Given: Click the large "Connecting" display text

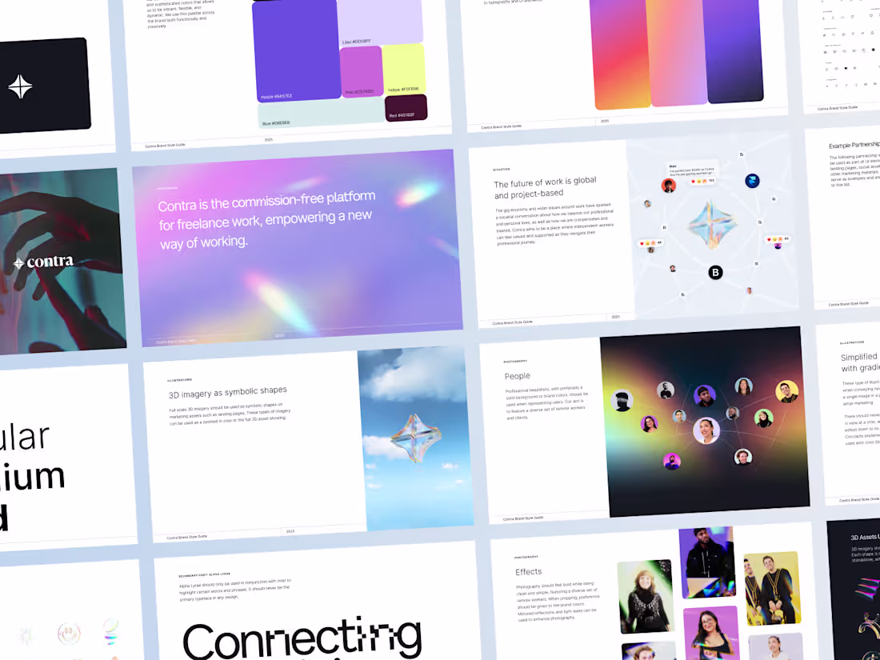Looking at the screenshot, I should coord(302,638).
